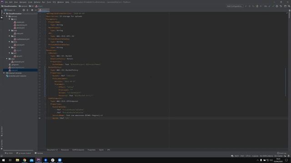This screenshot has width=291, height=163.
Task: Open the Project view dropdown
Action: [x=10, y=10]
